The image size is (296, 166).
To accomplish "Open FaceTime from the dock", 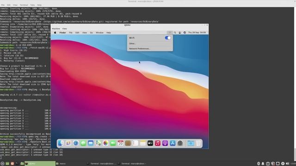I will tap(113, 143).
